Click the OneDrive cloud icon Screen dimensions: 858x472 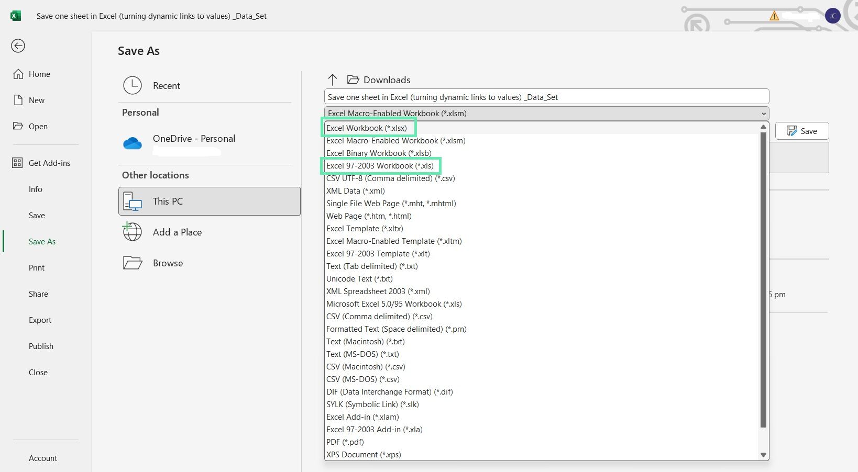tap(133, 143)
